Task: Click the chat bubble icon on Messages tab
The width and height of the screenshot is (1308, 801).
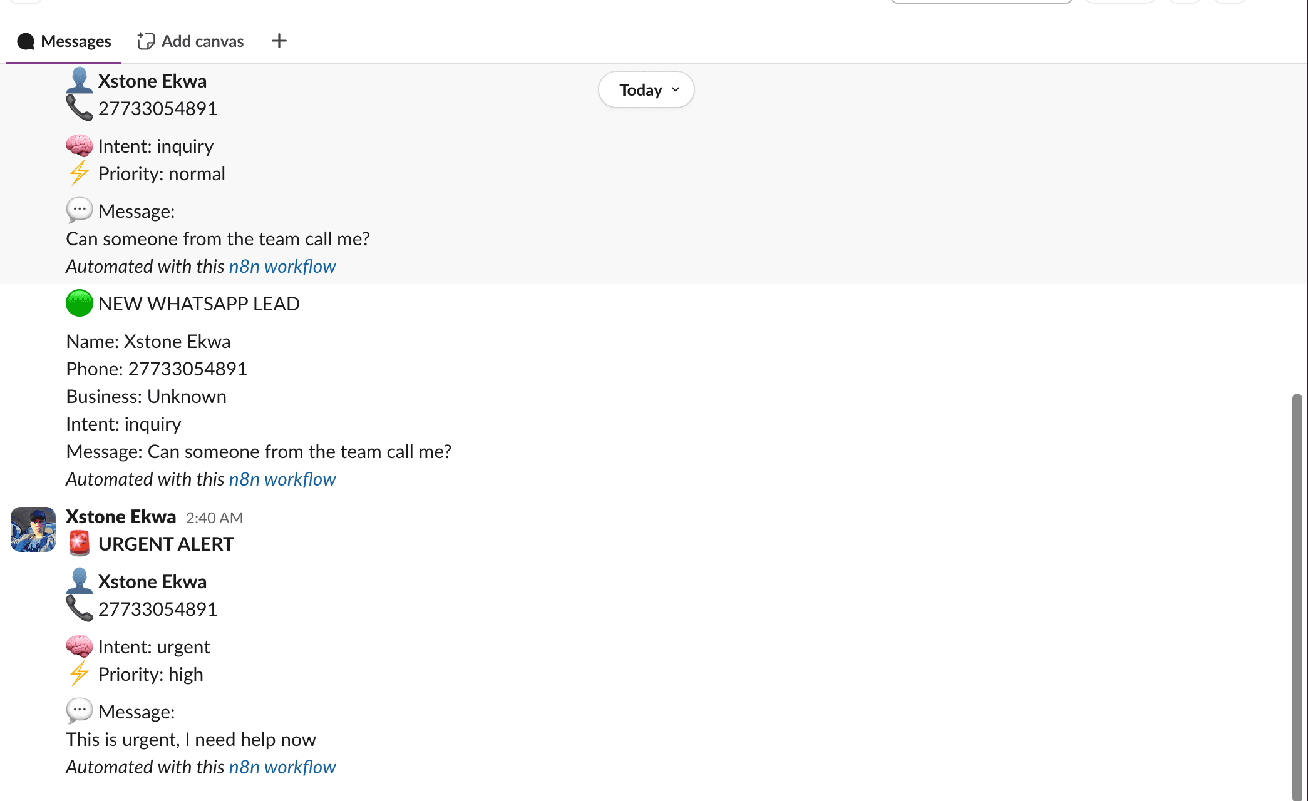Action: (26, 41)
